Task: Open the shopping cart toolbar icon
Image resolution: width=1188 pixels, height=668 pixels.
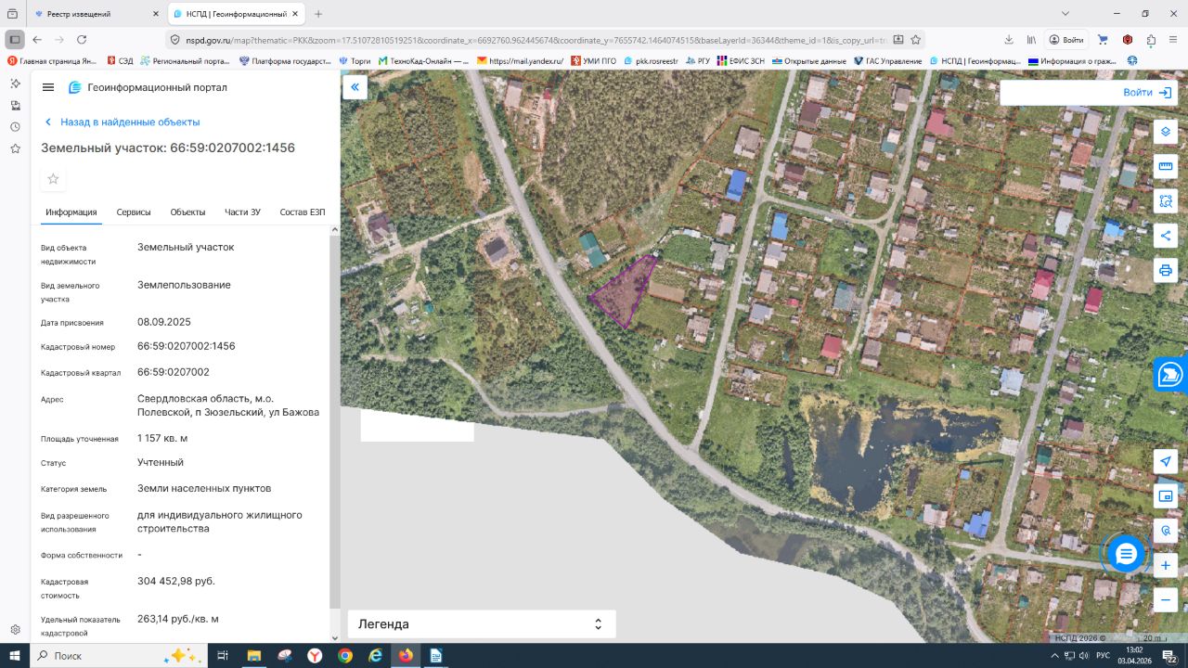Action: click(x=1103, y=40)
